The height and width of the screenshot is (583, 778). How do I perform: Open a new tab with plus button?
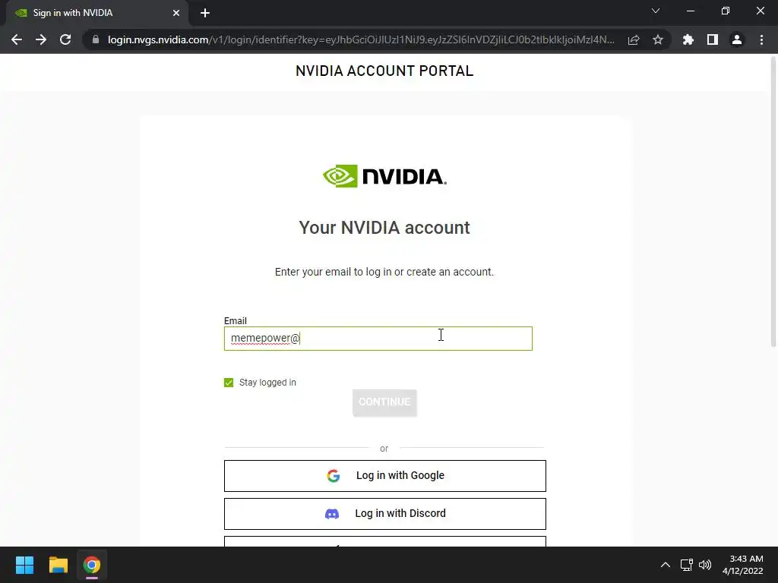point(205,13)
